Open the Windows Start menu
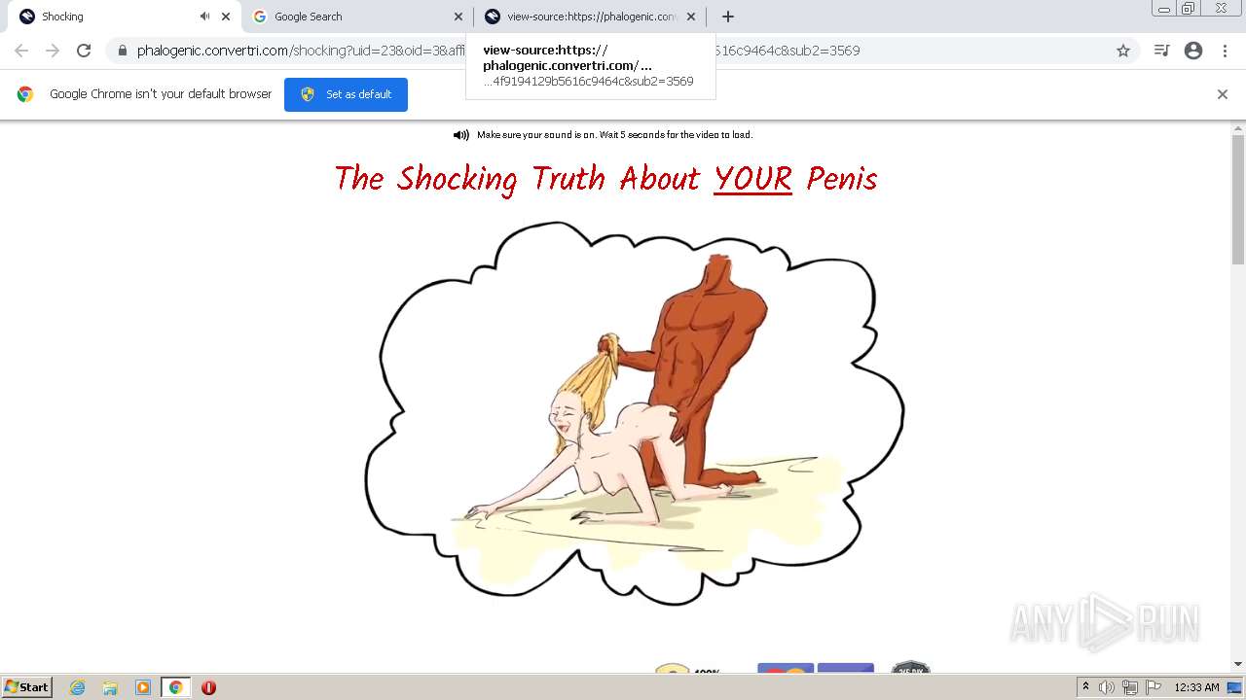1246x700 pixels. tap(27, 687)
